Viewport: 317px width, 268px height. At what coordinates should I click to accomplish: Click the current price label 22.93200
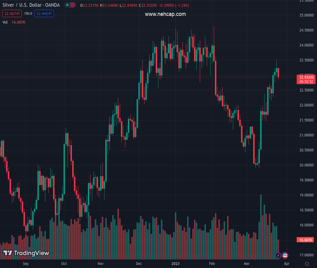pos(306,77)
